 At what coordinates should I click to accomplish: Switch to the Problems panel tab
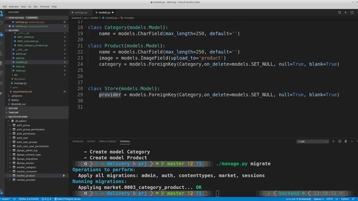coord(78,141)
